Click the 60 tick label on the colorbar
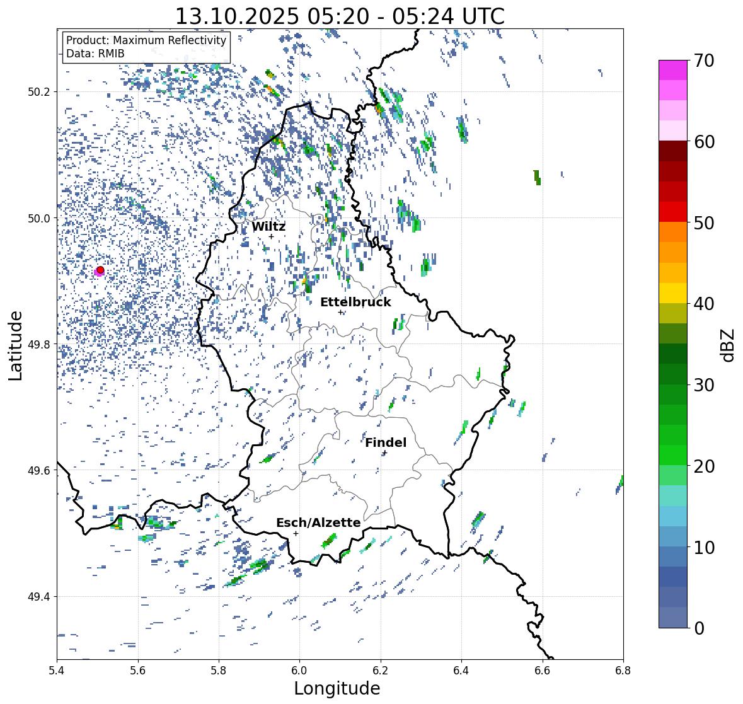The image size is (743, 704). [x=704, y=142]
